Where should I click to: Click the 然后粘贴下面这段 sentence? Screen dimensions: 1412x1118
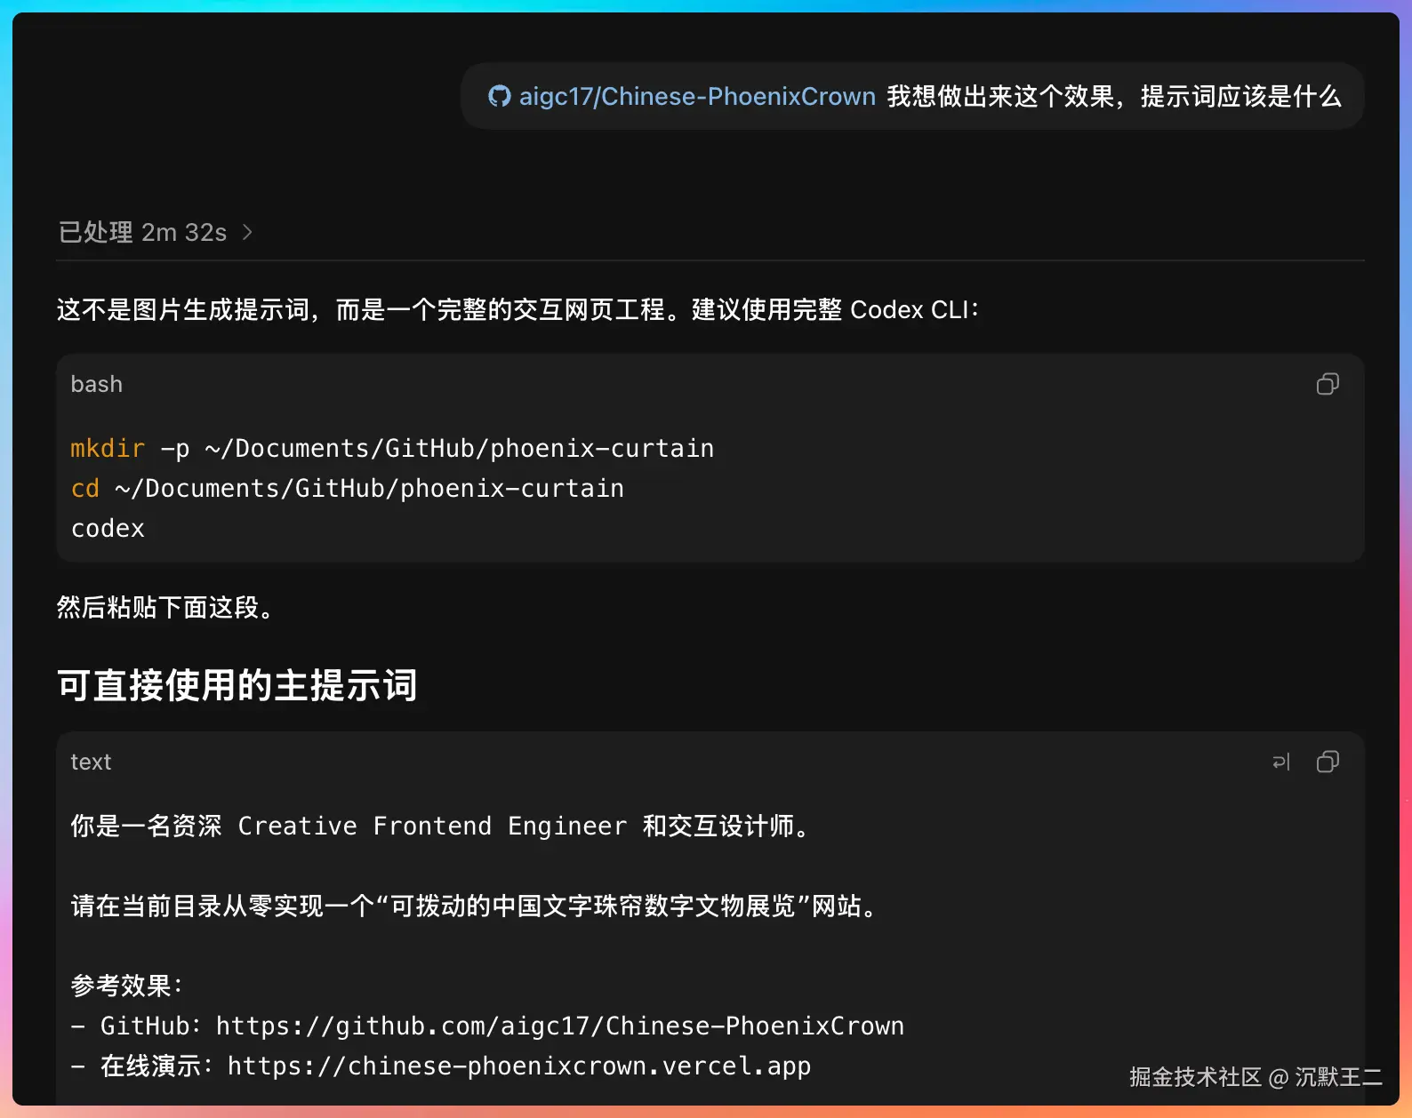(x=166, y=607)
